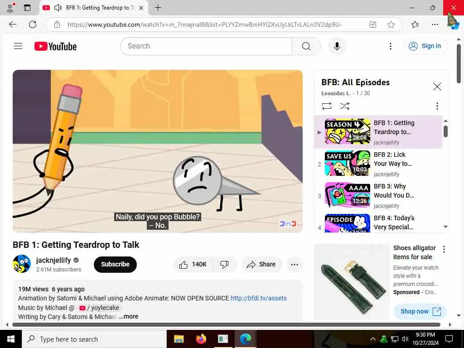Screen dimensions: 464x348
Task: Refresh the page
Action: click(x=33, y=24)
